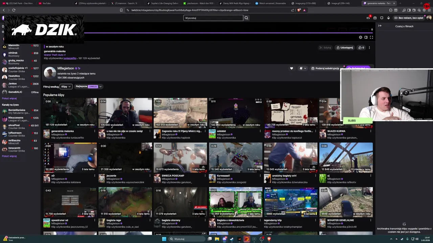Open 'Zagranie roku !!! Pijany Mistrz' clip thumbnail
The height and width of the screenshot is (243, 433).
click(x=180, y=113)
